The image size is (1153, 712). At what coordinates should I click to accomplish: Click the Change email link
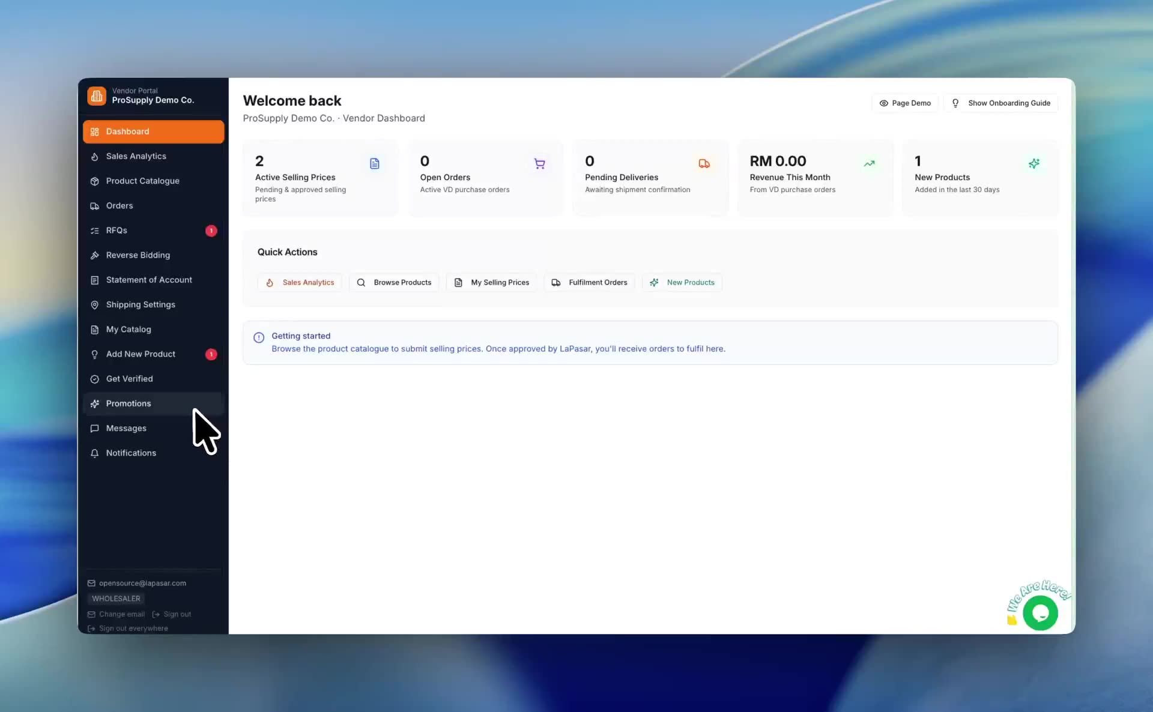coord(117,614)
